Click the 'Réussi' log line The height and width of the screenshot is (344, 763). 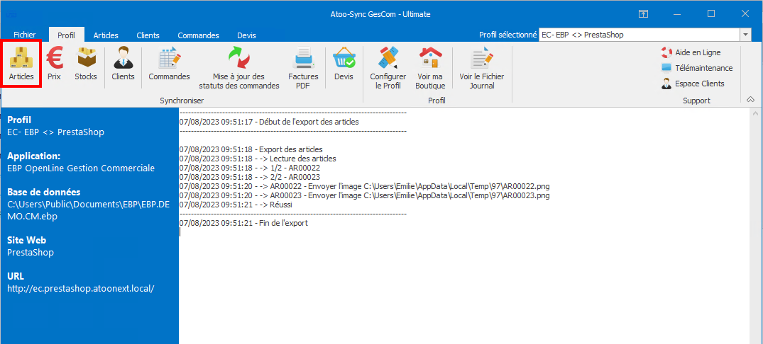(x=236, y=205)
